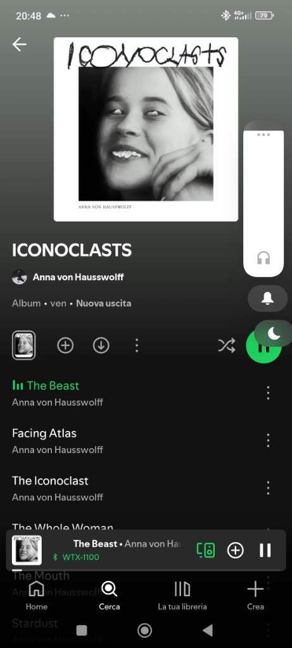Open more options for Facing Atlas

[268, 440]
